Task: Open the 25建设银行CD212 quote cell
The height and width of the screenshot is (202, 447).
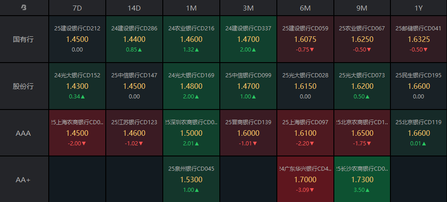Action: tap(77, 39)
